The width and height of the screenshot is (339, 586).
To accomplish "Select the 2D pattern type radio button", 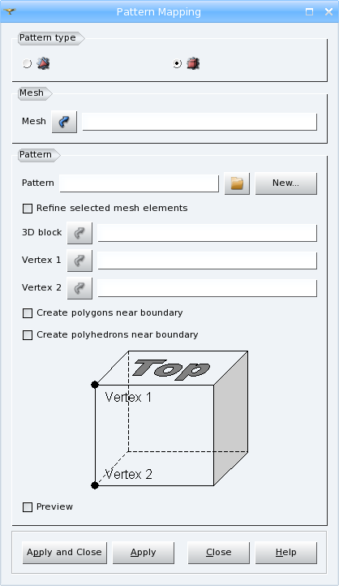I will [27, 63].
